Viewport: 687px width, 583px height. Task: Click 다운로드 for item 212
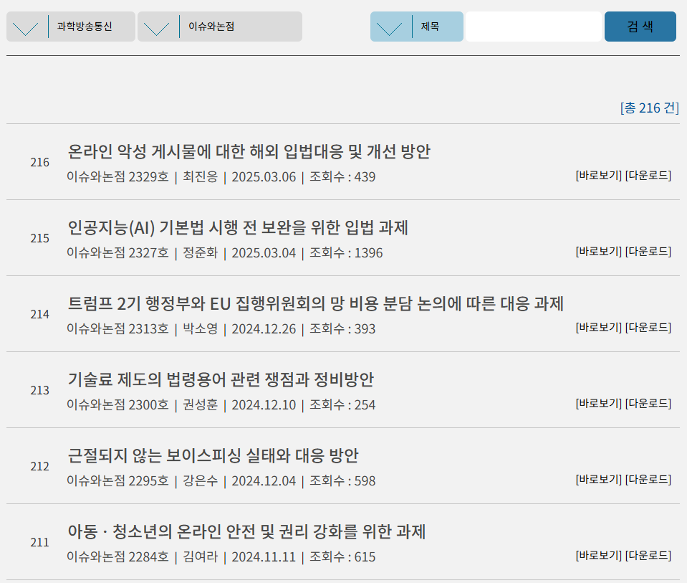click(x=648, y=480)
